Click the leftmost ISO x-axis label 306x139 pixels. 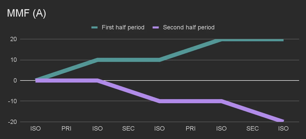35,129
